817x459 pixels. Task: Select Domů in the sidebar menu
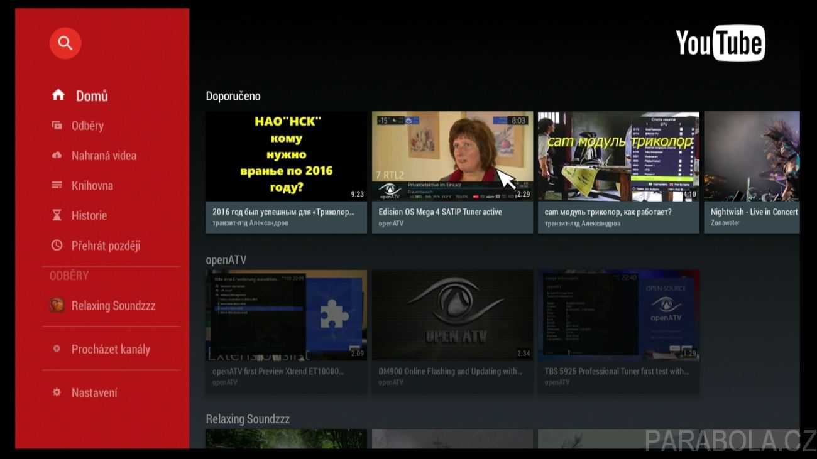click(x=92, y=96)
